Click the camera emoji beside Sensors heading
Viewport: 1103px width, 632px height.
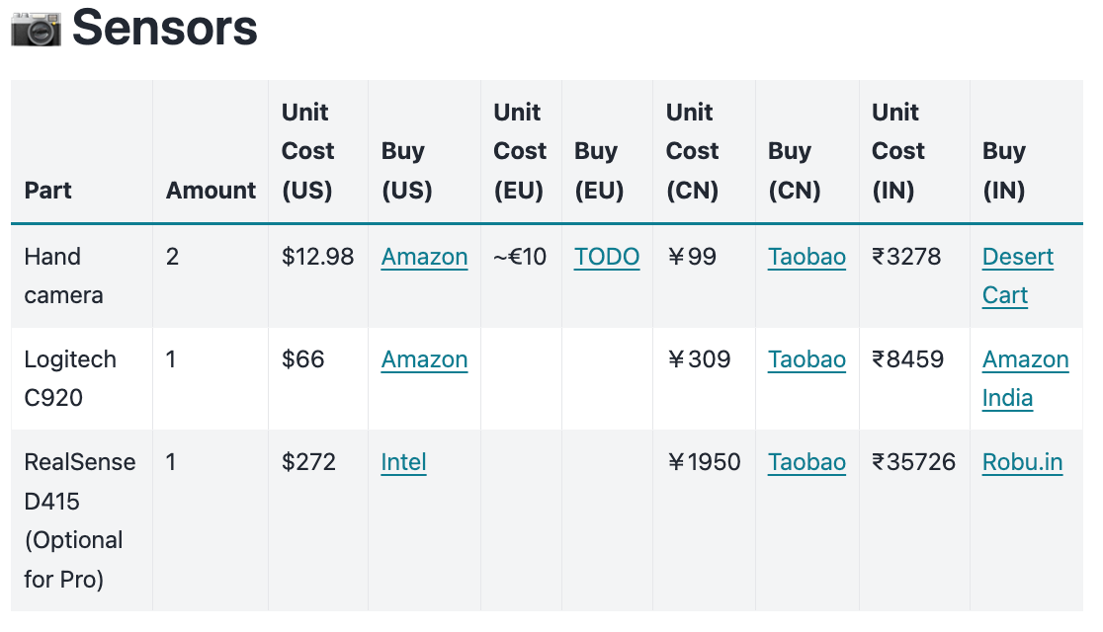pos(36,28)
